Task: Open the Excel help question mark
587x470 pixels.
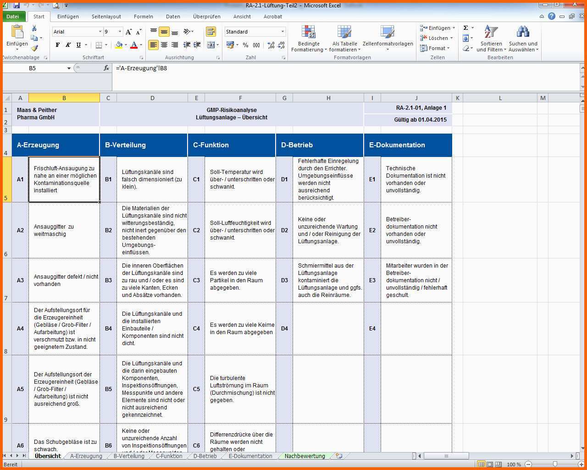Action: click(552, 16)
